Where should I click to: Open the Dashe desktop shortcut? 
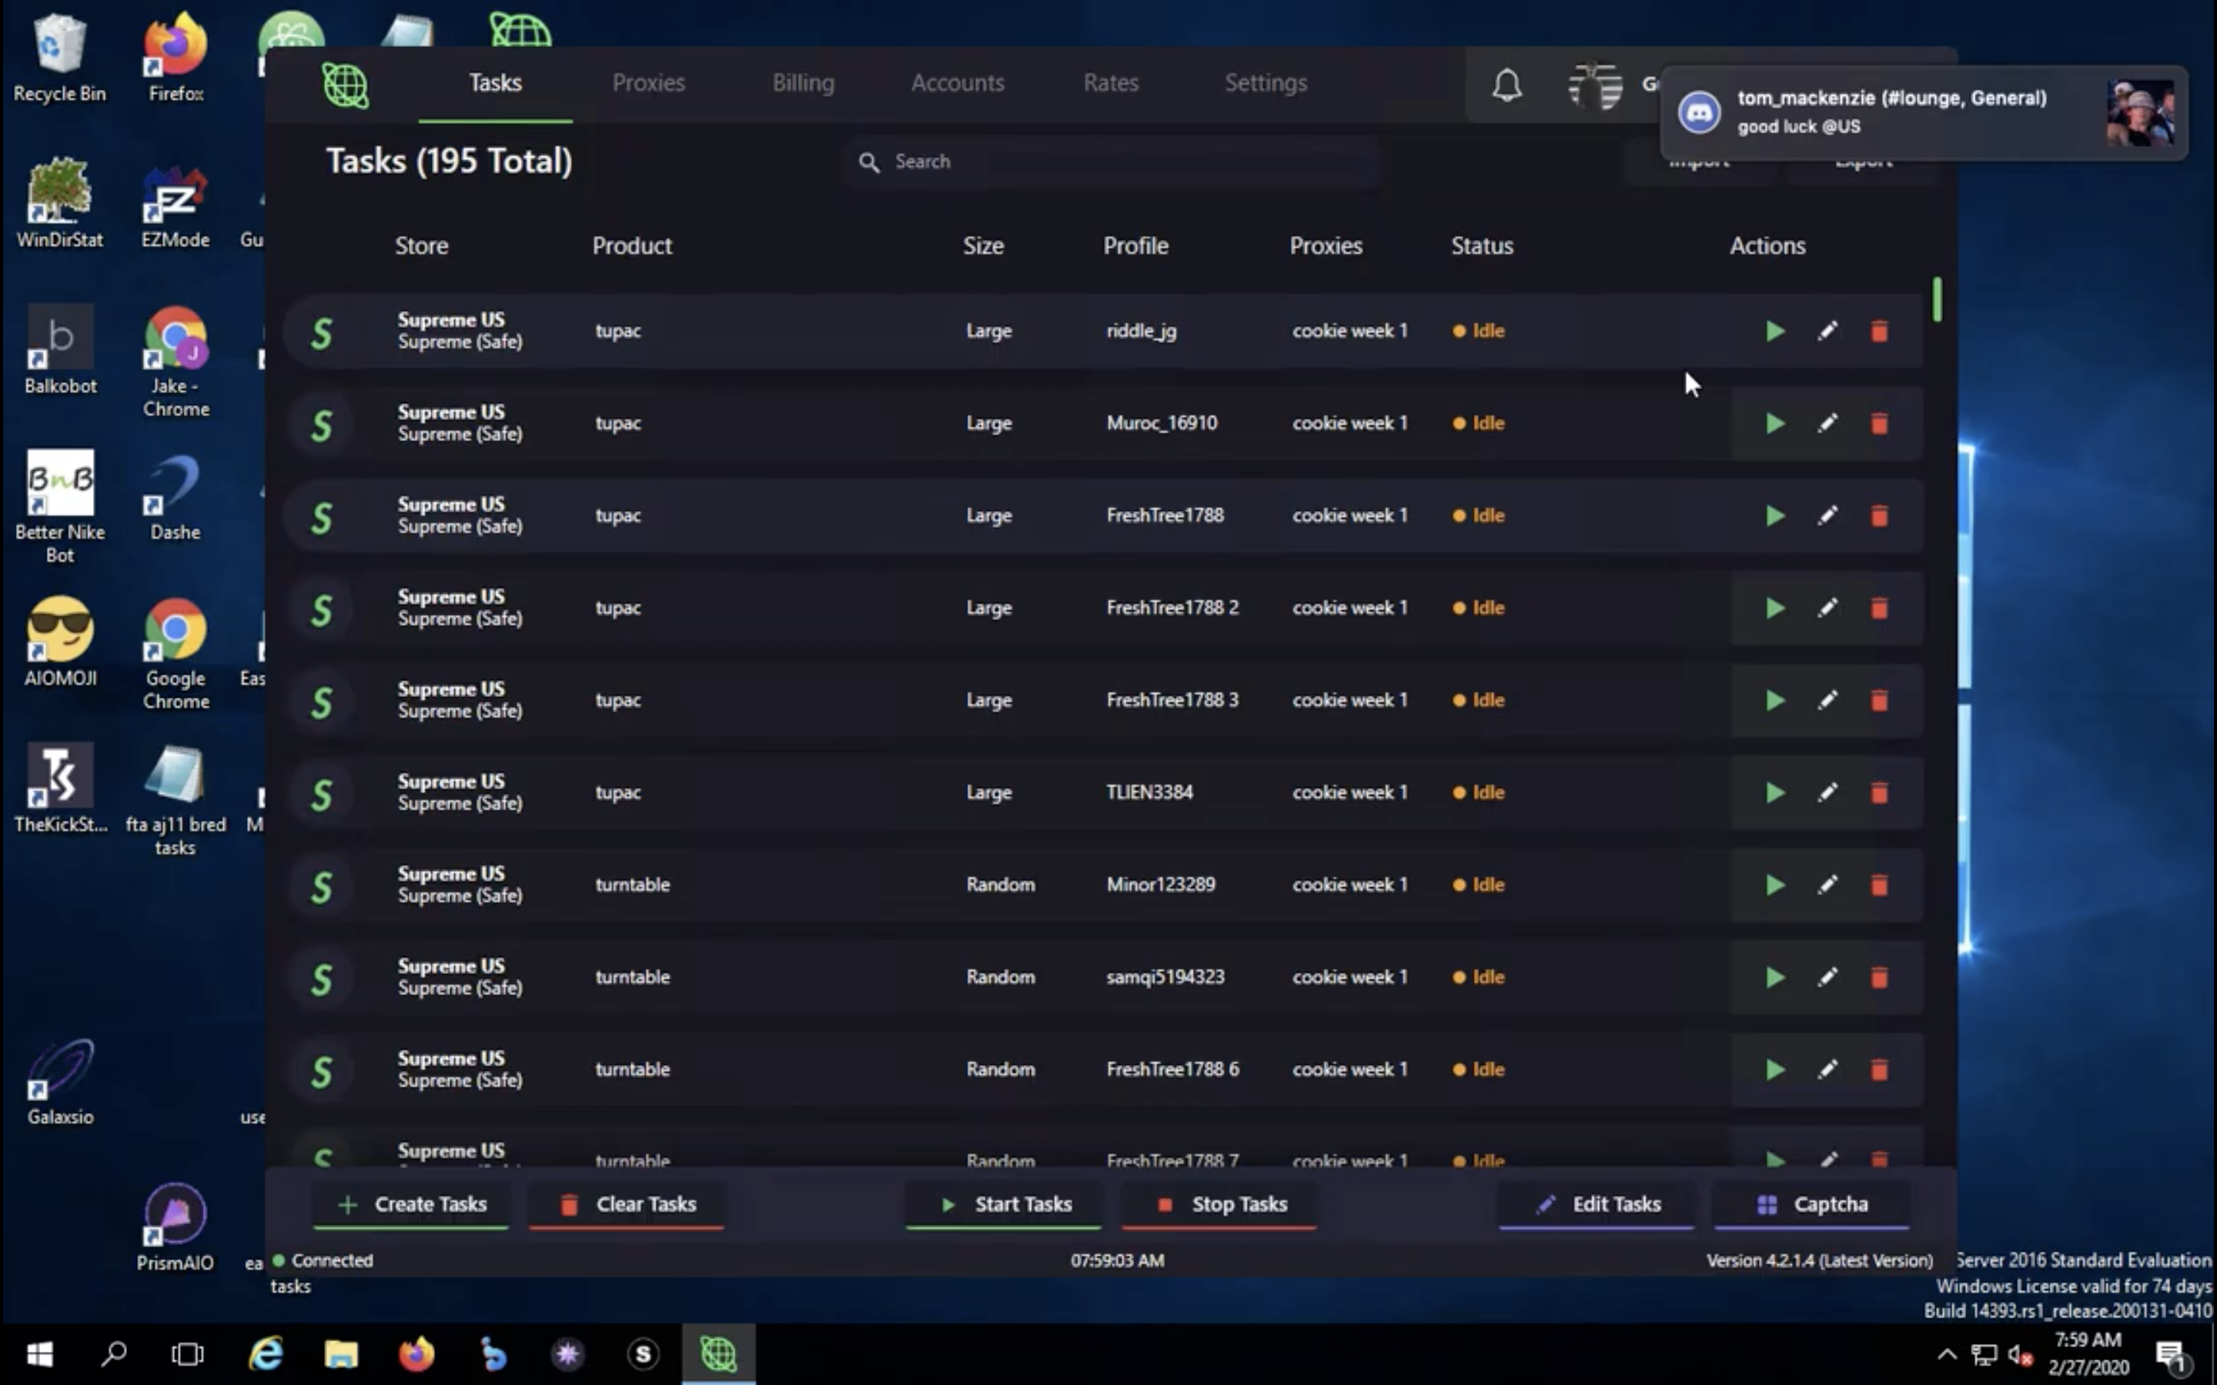click(175, 497)
